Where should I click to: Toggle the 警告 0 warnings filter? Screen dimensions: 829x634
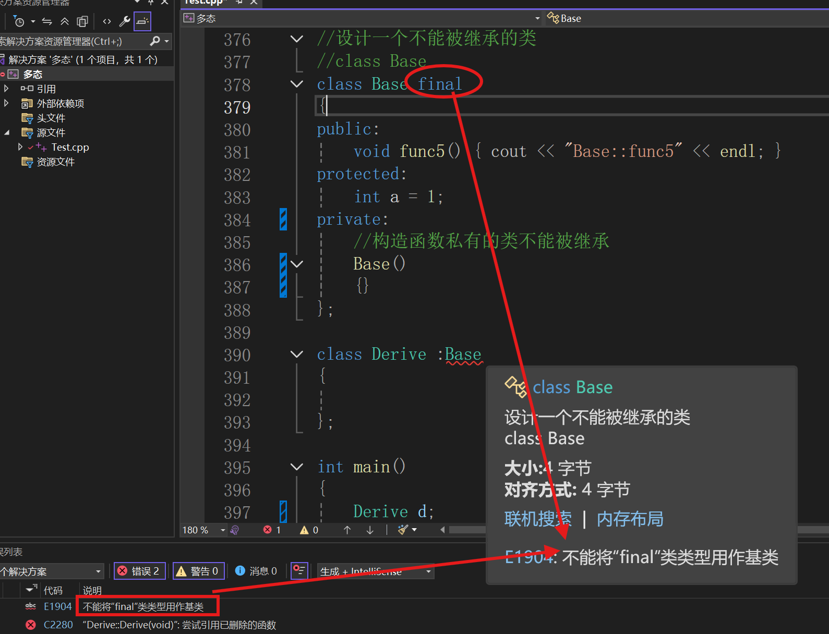pyautogui.click(x=199, y=571)
